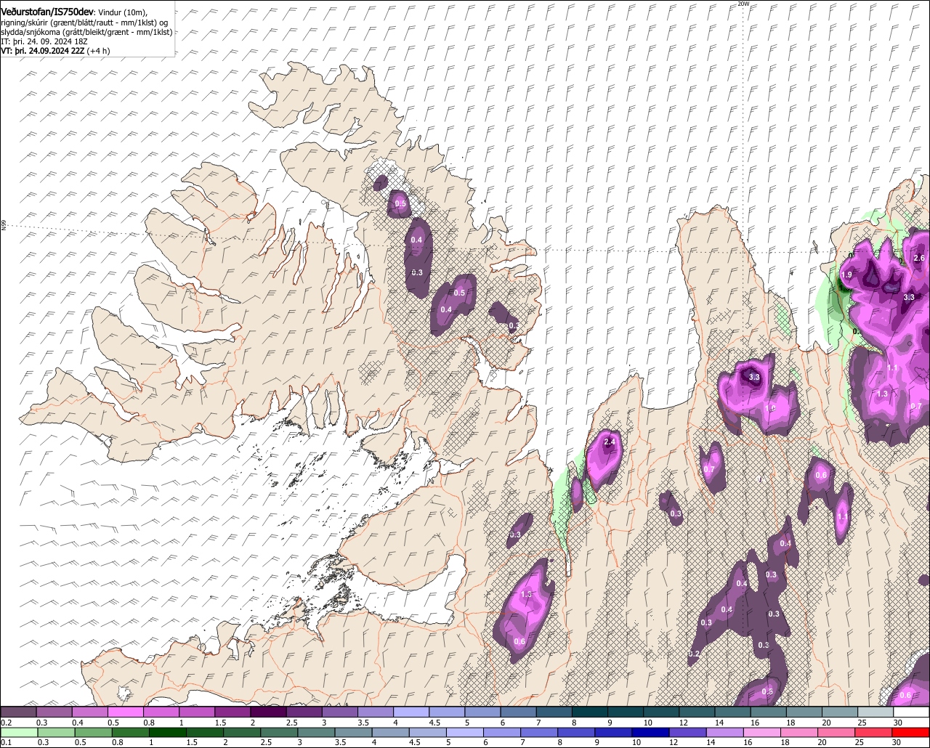Click the "25" label under the rain scale row

tap(859, 742)
